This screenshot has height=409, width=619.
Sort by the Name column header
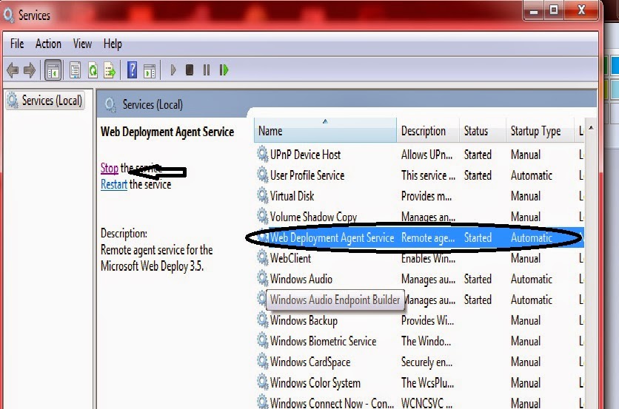pyautogui.click(x=325, y=131)
